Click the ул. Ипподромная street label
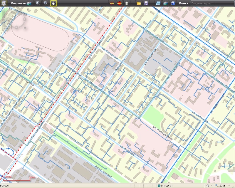The image size is (235, 188). [162, 132]
